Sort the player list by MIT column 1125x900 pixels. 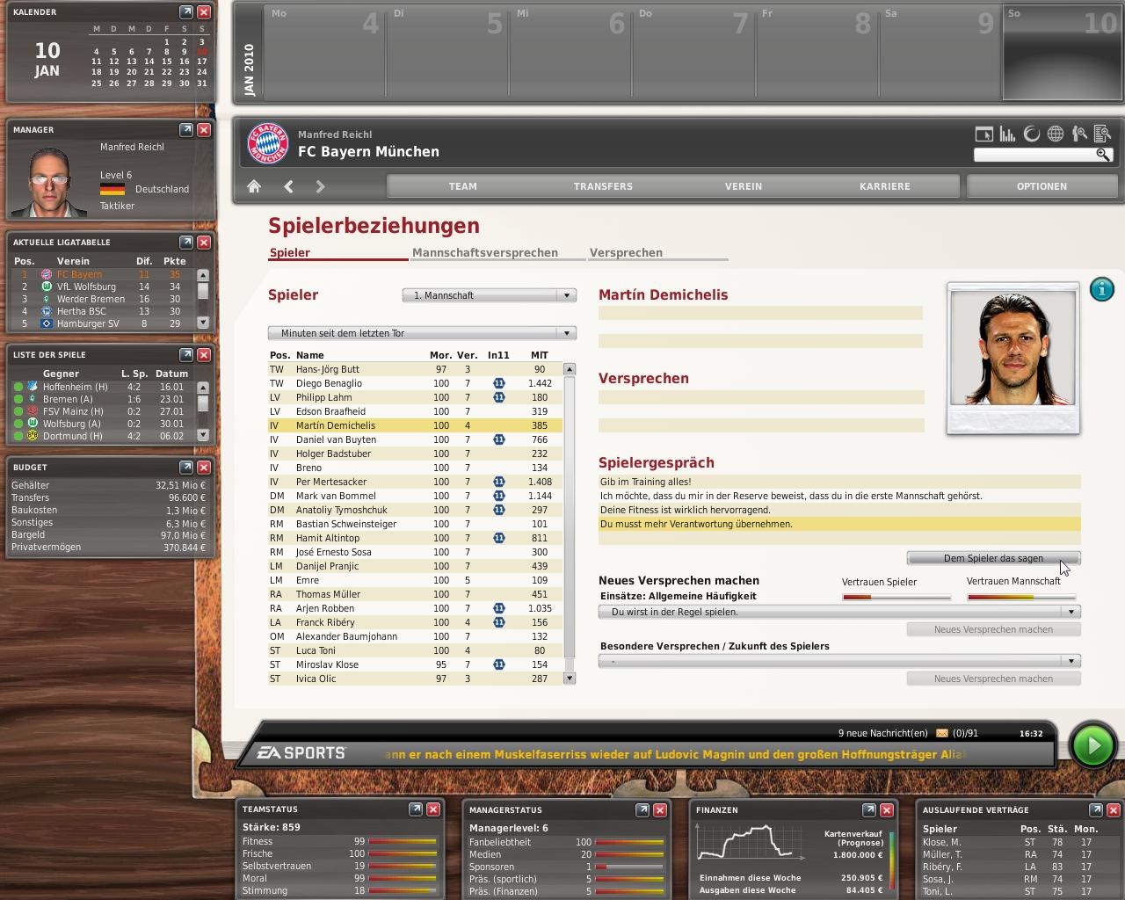[x=540, y=355]
